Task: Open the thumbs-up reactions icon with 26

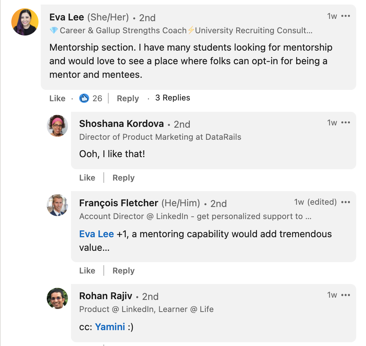Action: [x=84, y=98]
